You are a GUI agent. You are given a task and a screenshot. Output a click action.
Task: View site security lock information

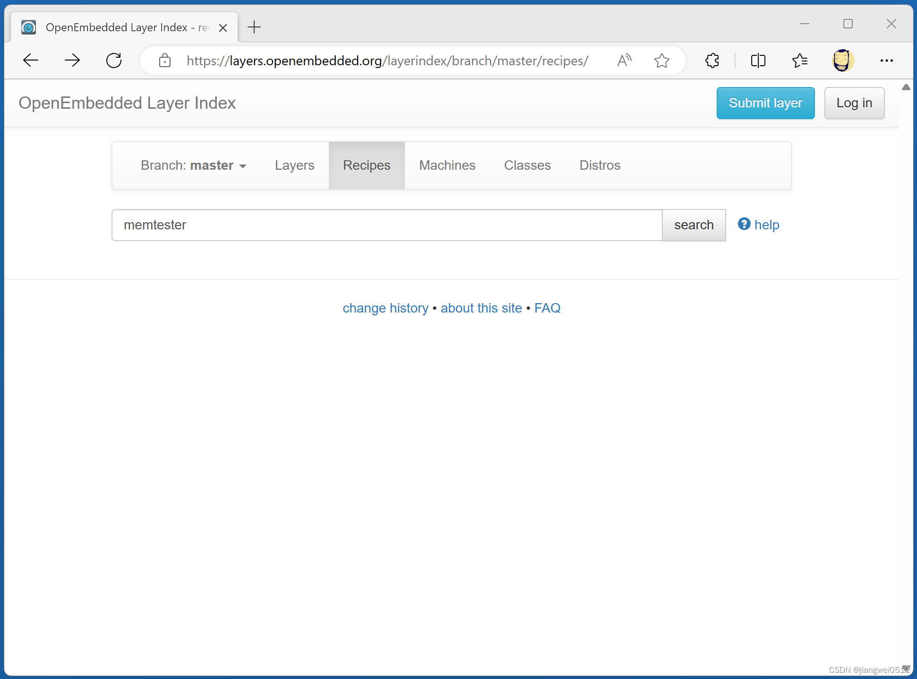pyautogui.click(x=165, y=61)
